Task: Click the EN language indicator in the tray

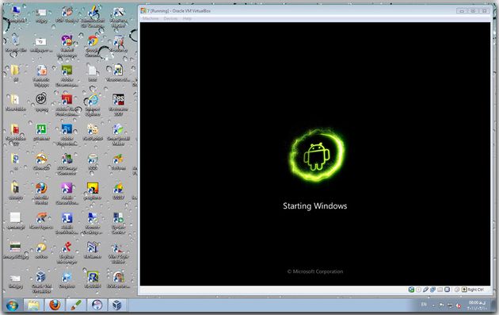Action: 424,305
